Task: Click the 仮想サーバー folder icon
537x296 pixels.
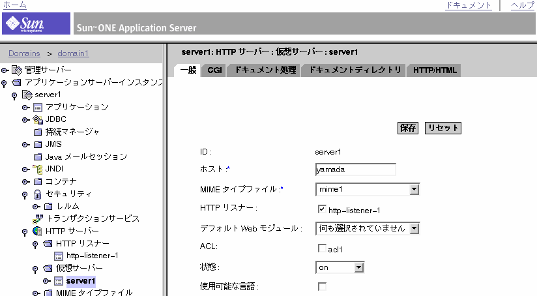Action: pyautogui.click(x=48, y=268)
